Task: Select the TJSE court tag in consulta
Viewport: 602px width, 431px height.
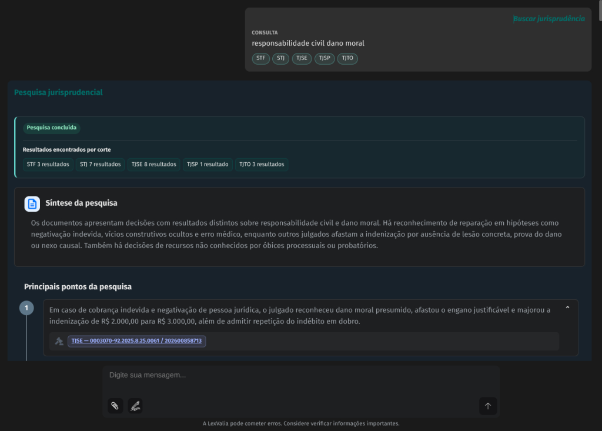Action: point(302,58)
